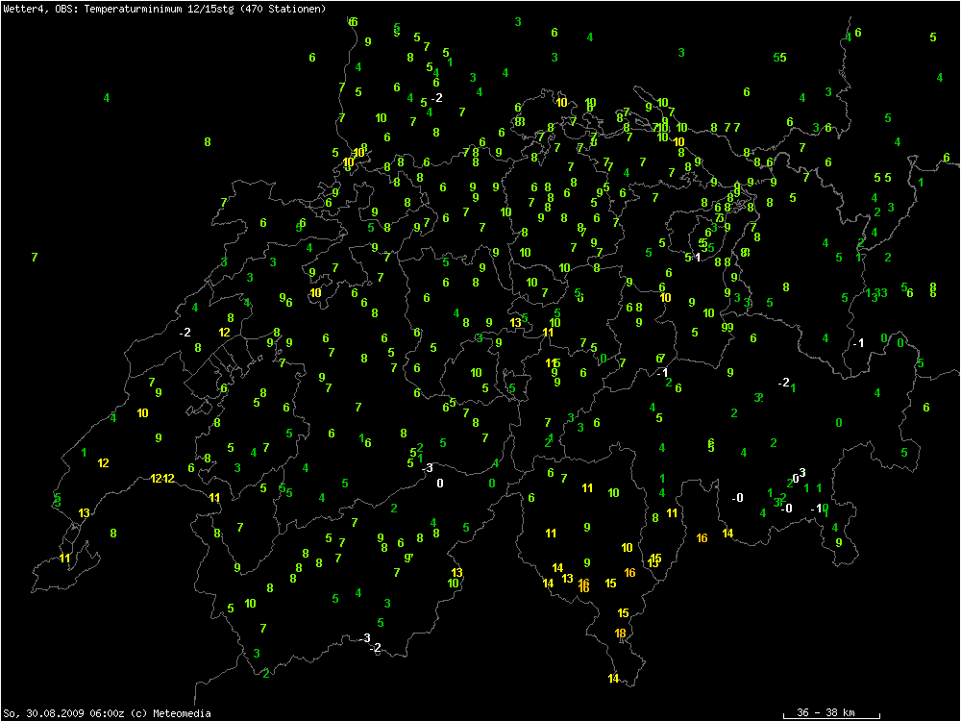Select the southernmost yellow 14 station
The width and height of the screenshot is (961, 721).
coord(613,679)
